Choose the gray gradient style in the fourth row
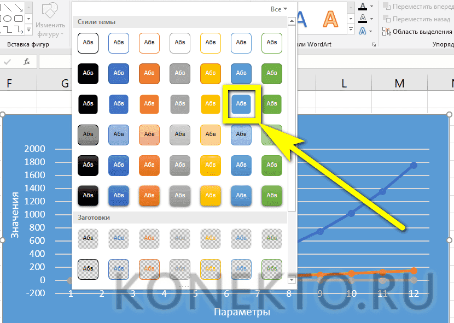454x323 pixels. coord(180,133)
